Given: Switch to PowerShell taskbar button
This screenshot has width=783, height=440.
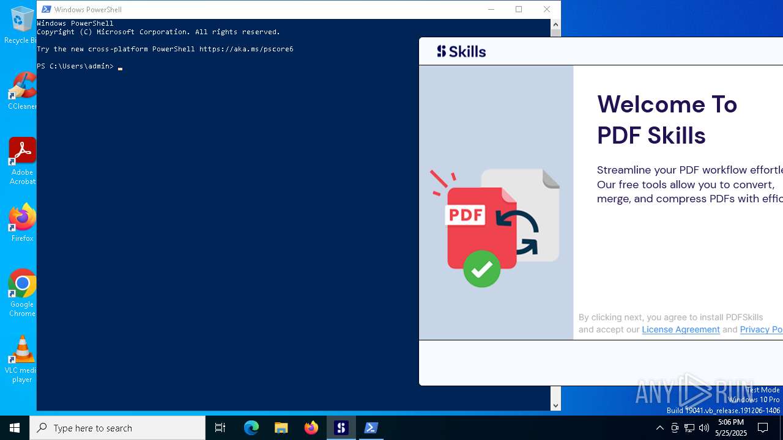Looking at the screenshot, I should click(371, 428).
